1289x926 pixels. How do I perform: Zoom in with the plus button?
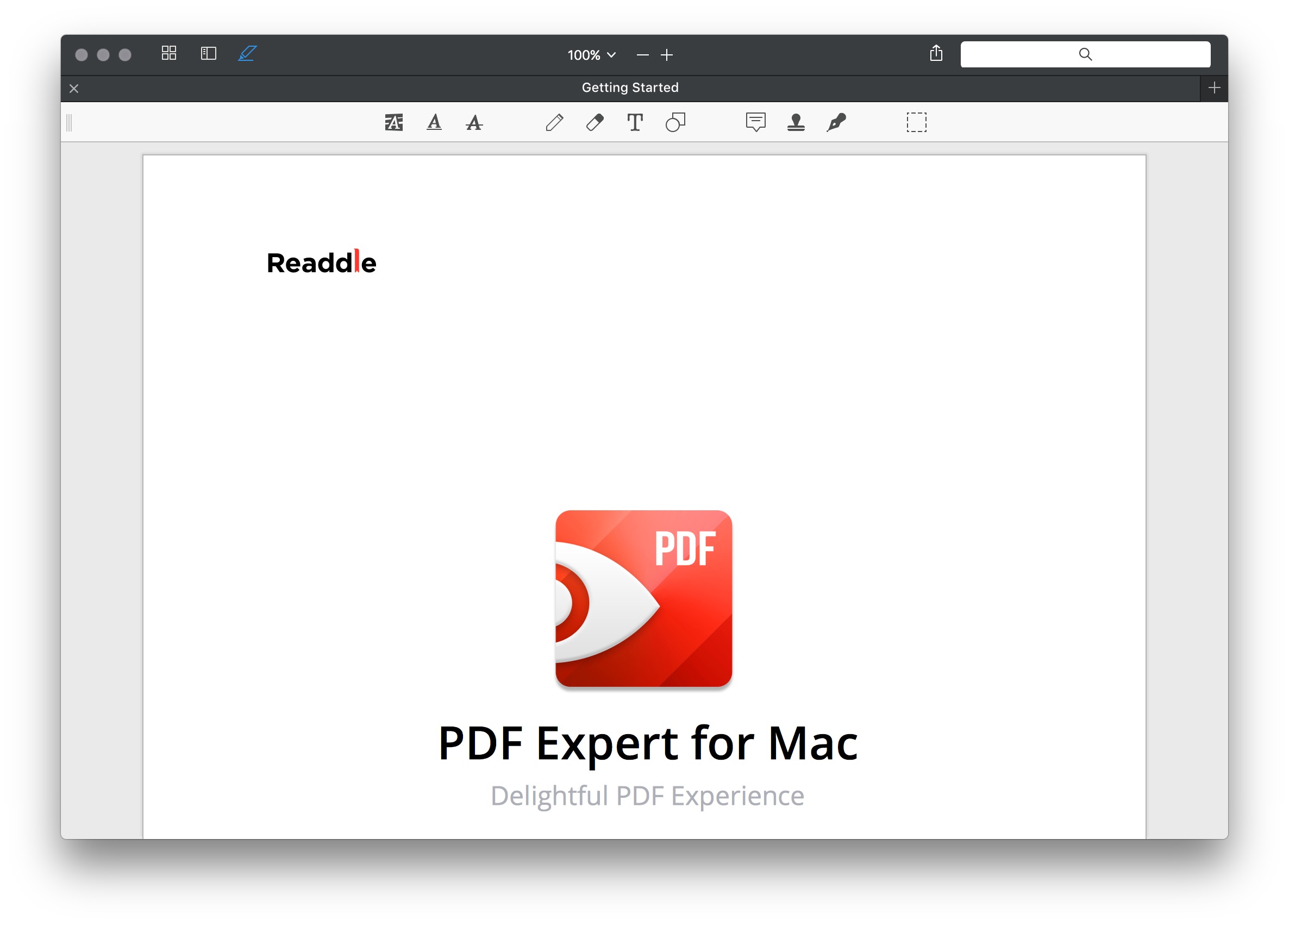click(667, 54)
